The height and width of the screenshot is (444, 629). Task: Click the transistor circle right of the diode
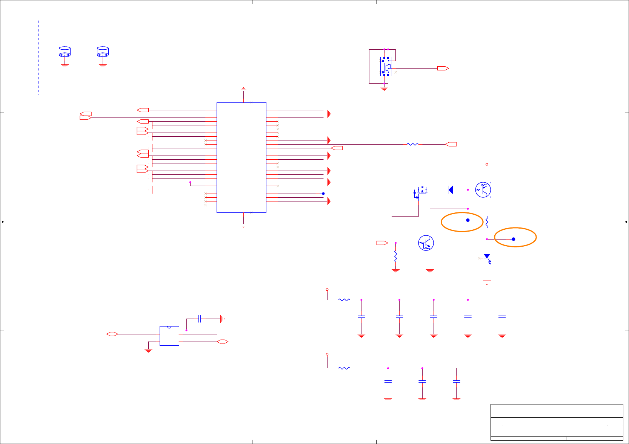coord(483,189)
